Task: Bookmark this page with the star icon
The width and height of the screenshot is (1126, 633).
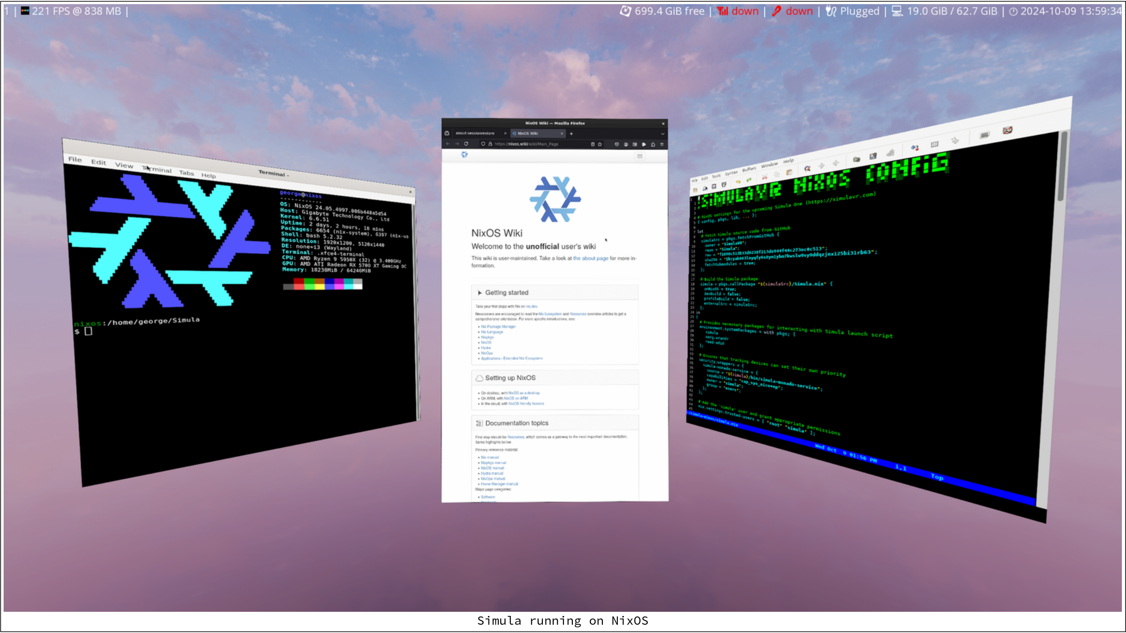Action: (600, 144)
